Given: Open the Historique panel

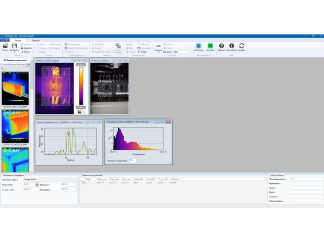Looking at the screenshot, I should [x=198, y=46].
